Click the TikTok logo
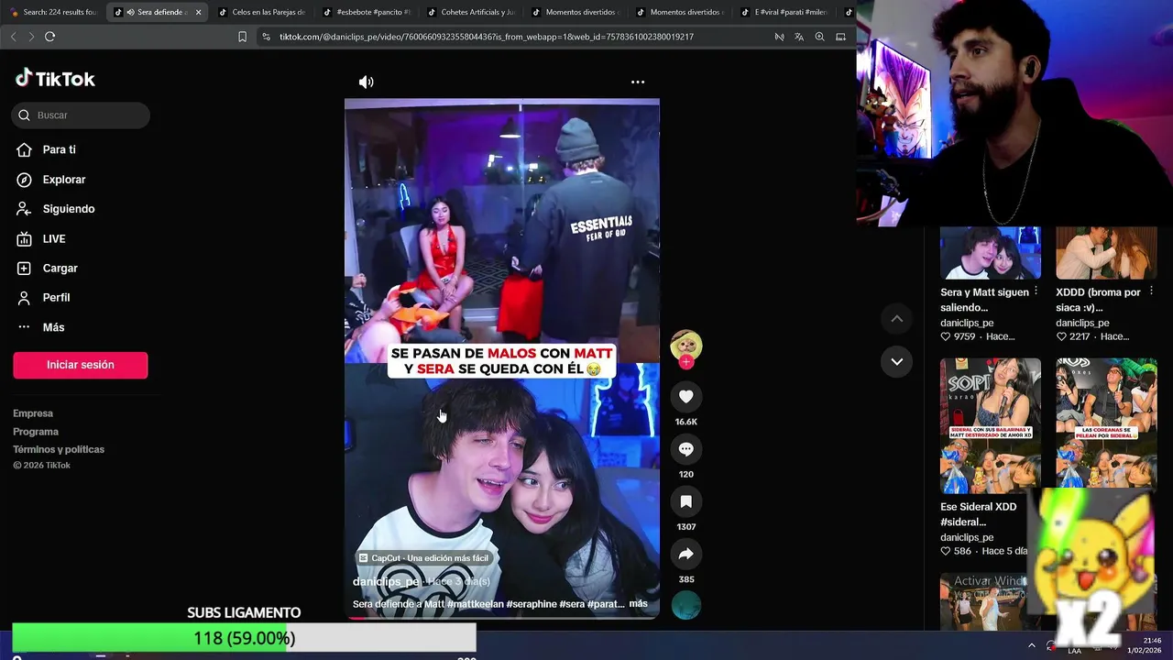 click(x=55, y=79)
